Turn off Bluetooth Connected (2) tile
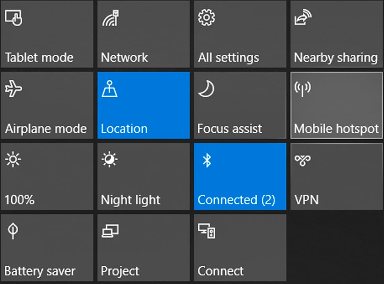Viewport: 384px width, 284px height. pyautogui.click(x=240, y=176)
